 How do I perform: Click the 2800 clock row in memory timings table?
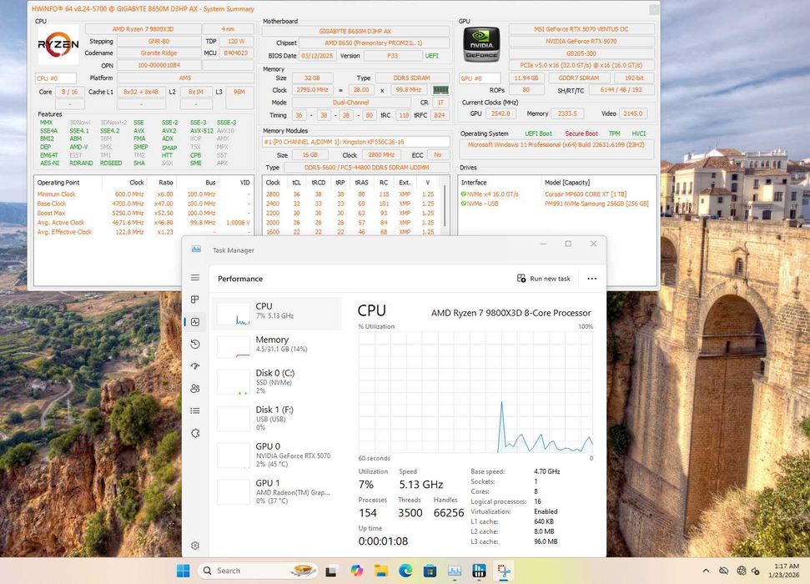[352, 194]
